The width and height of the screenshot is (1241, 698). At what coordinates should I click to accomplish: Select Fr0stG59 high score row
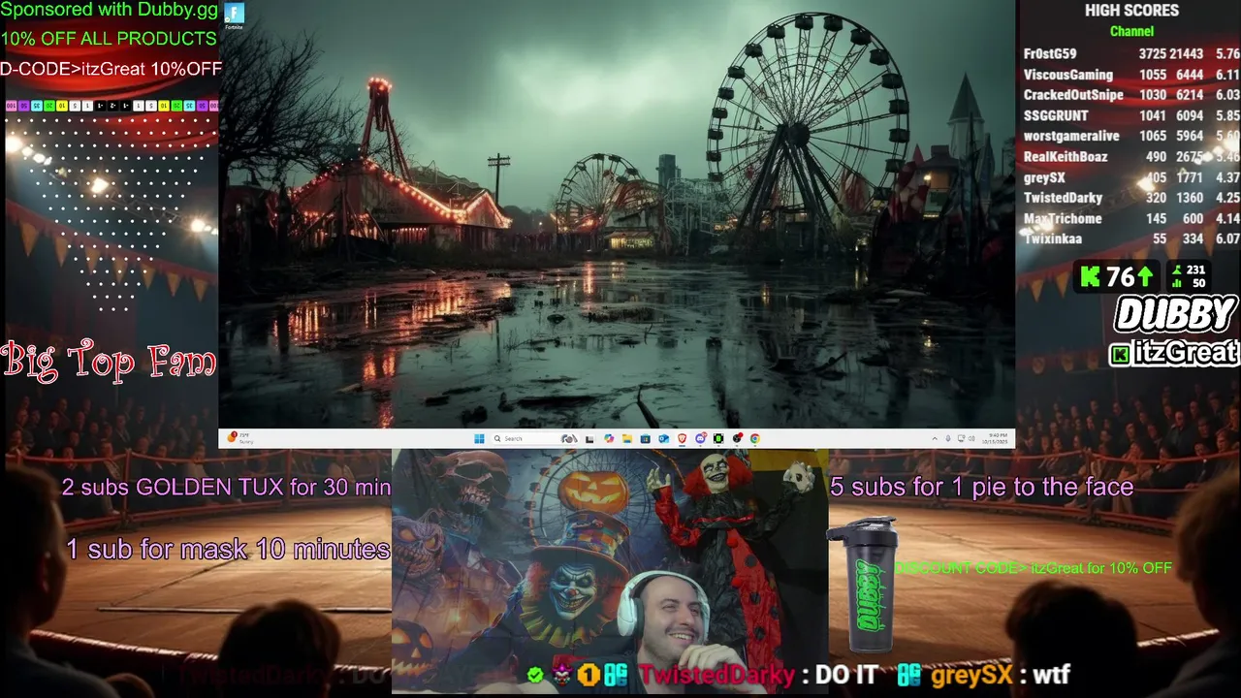1131,54
